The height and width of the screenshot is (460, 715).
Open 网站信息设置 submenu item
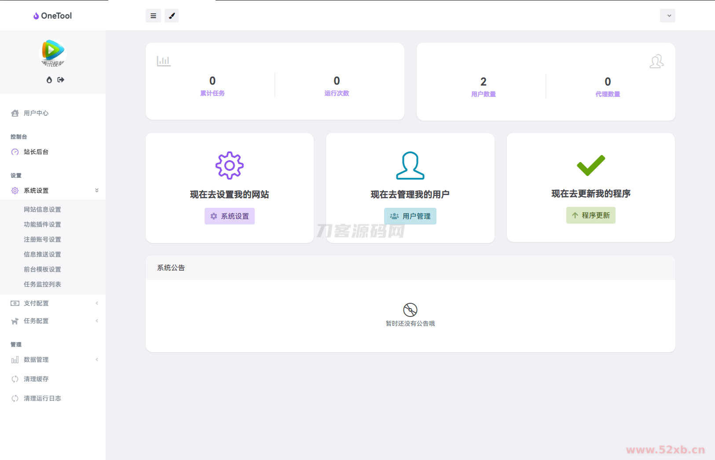click(42, 210)
